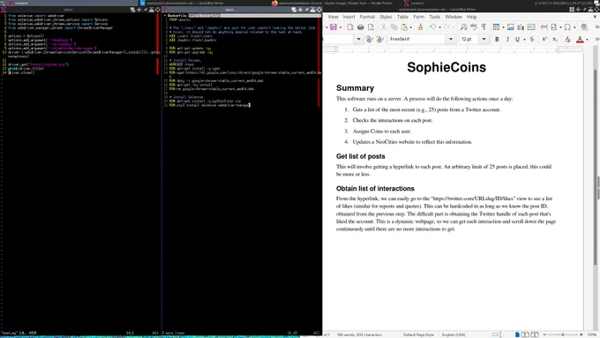
Task: Switch to book view in status bar
Action: pos(535,334)
